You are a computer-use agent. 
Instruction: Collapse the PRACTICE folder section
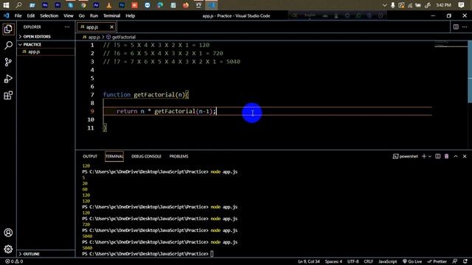tap(46, 44)
